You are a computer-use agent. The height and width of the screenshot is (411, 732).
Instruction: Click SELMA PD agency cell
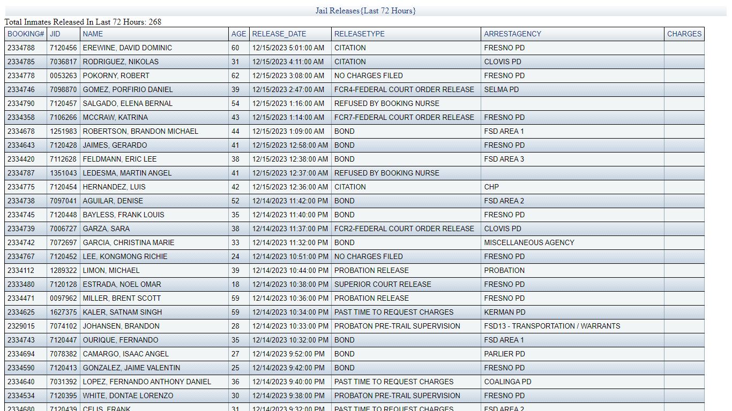[572, 89]
